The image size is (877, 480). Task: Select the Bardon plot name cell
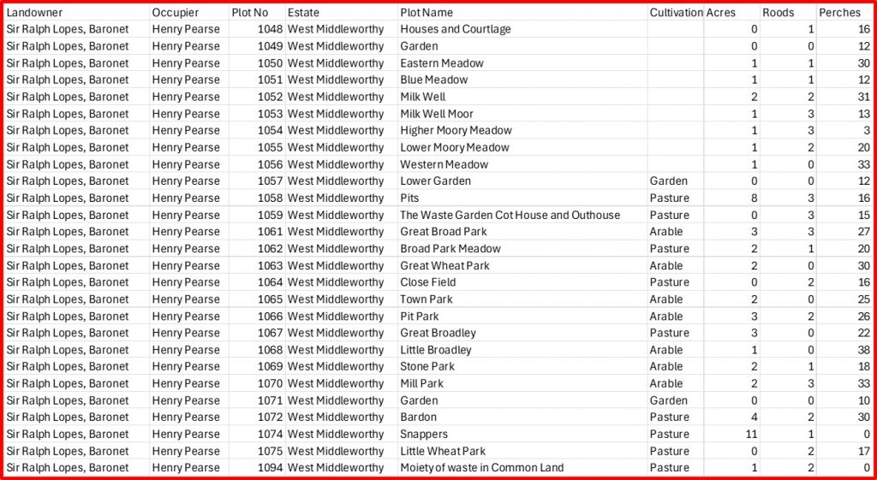523,417
